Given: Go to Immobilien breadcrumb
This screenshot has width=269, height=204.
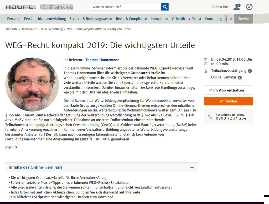Looking at the screenshot, I should pyautogui.click(x=29, y=29).
